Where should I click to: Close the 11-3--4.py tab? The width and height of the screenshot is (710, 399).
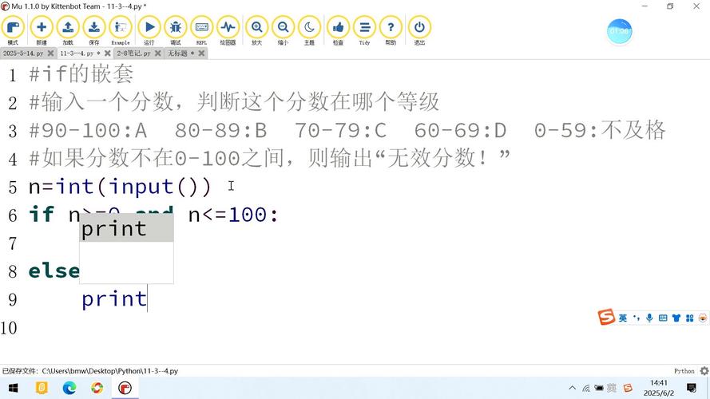coord(107,53)
